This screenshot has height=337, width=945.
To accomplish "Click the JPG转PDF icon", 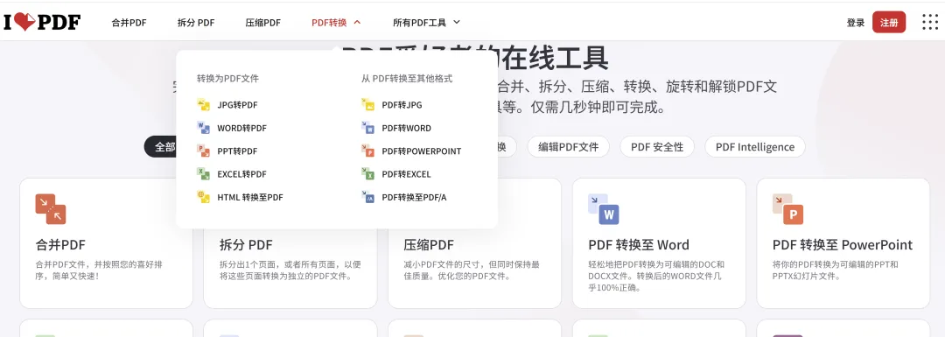I will (203, 105).
